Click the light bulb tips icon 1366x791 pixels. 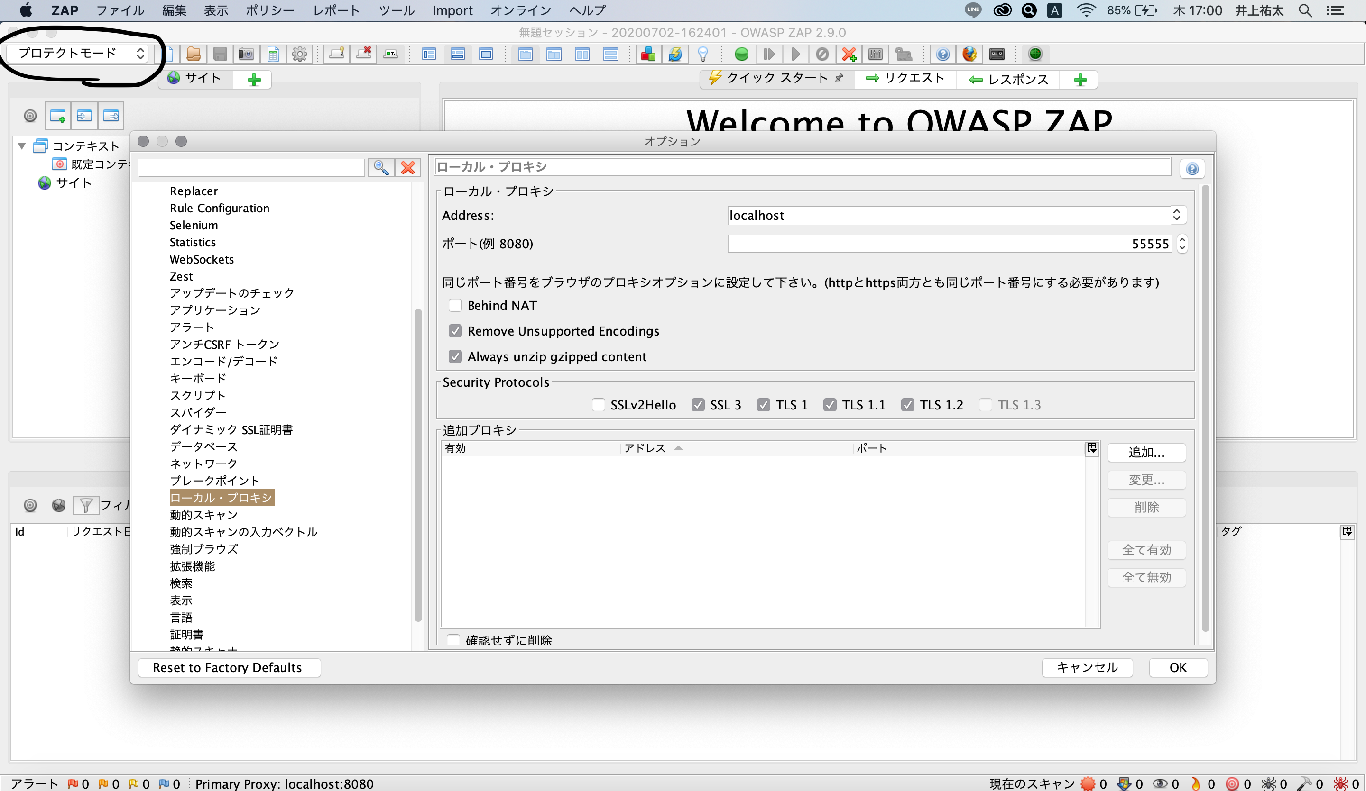702,54
